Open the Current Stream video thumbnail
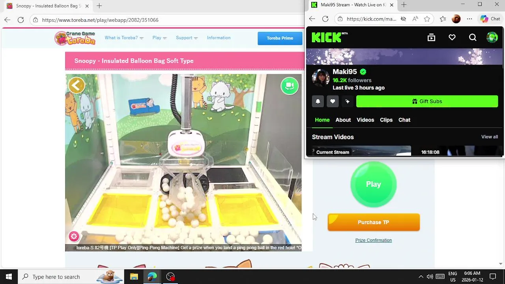Screen dimensions: 505x284 pos(361,151)
